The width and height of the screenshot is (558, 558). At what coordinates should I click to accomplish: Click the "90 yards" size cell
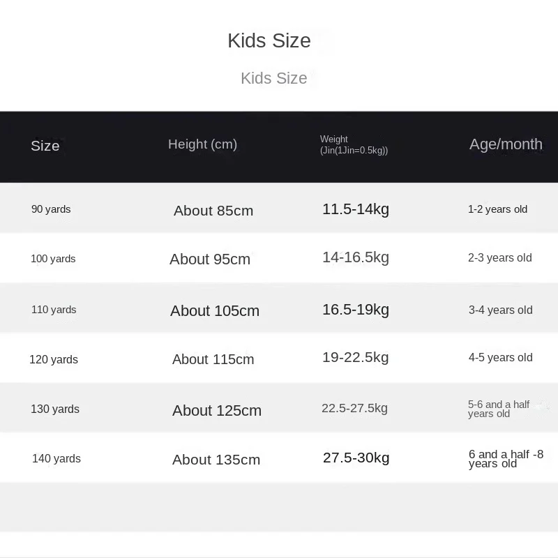[x=51, y=209]
